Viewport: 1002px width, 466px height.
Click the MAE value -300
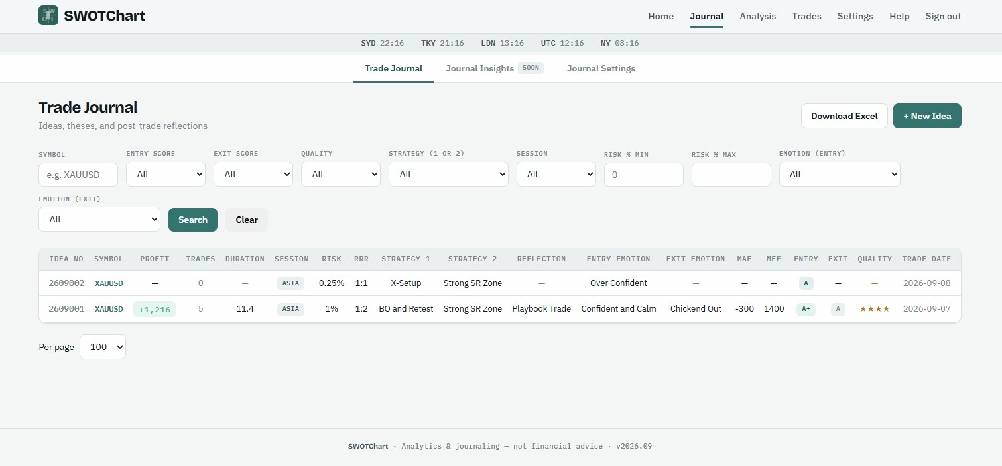(x=745, y=309)
